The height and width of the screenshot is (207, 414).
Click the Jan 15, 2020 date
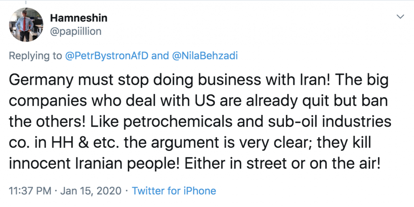tap(91, 190)
